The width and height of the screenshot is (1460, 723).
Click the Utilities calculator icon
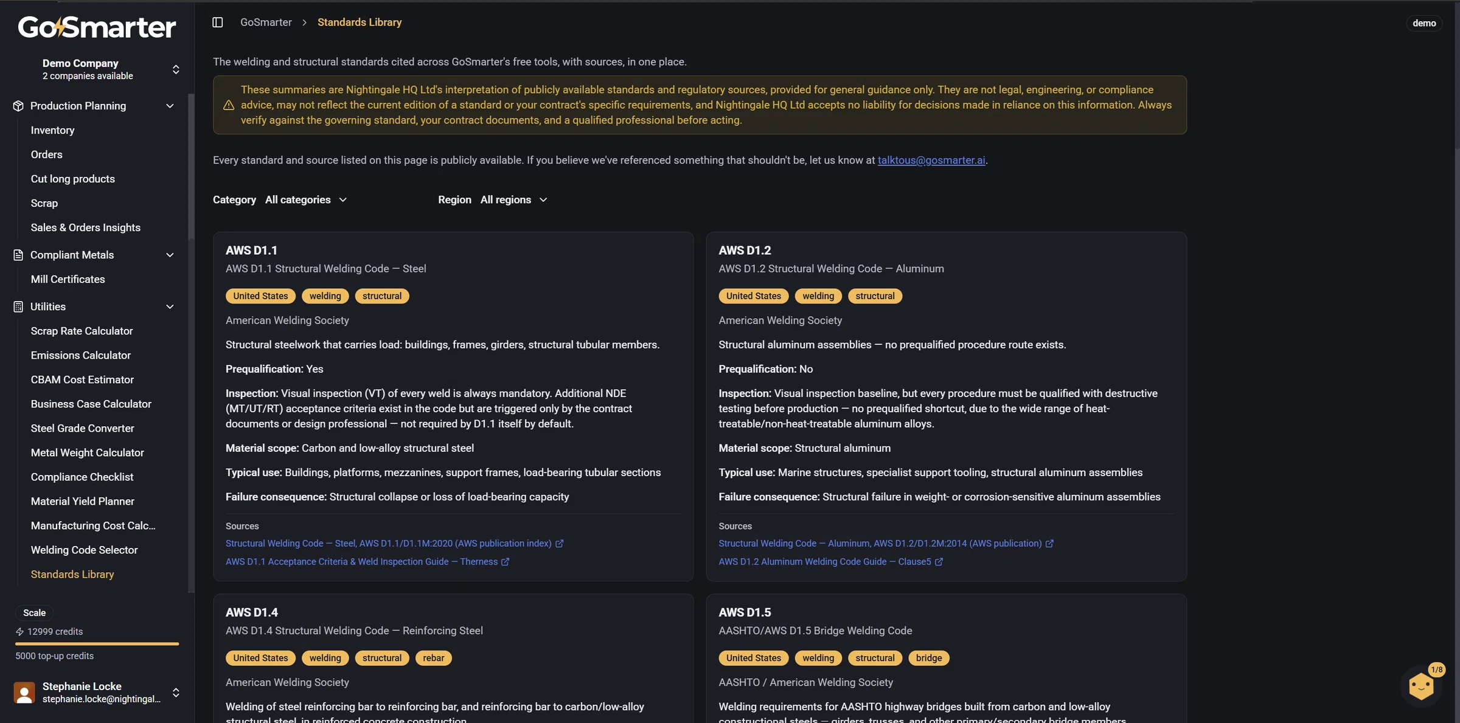coord(18,306)
